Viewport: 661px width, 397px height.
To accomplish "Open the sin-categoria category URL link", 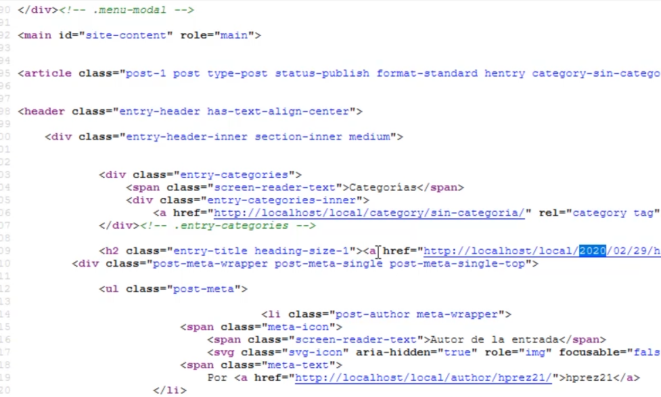I will pyautogui.click(x=369, y=213).
